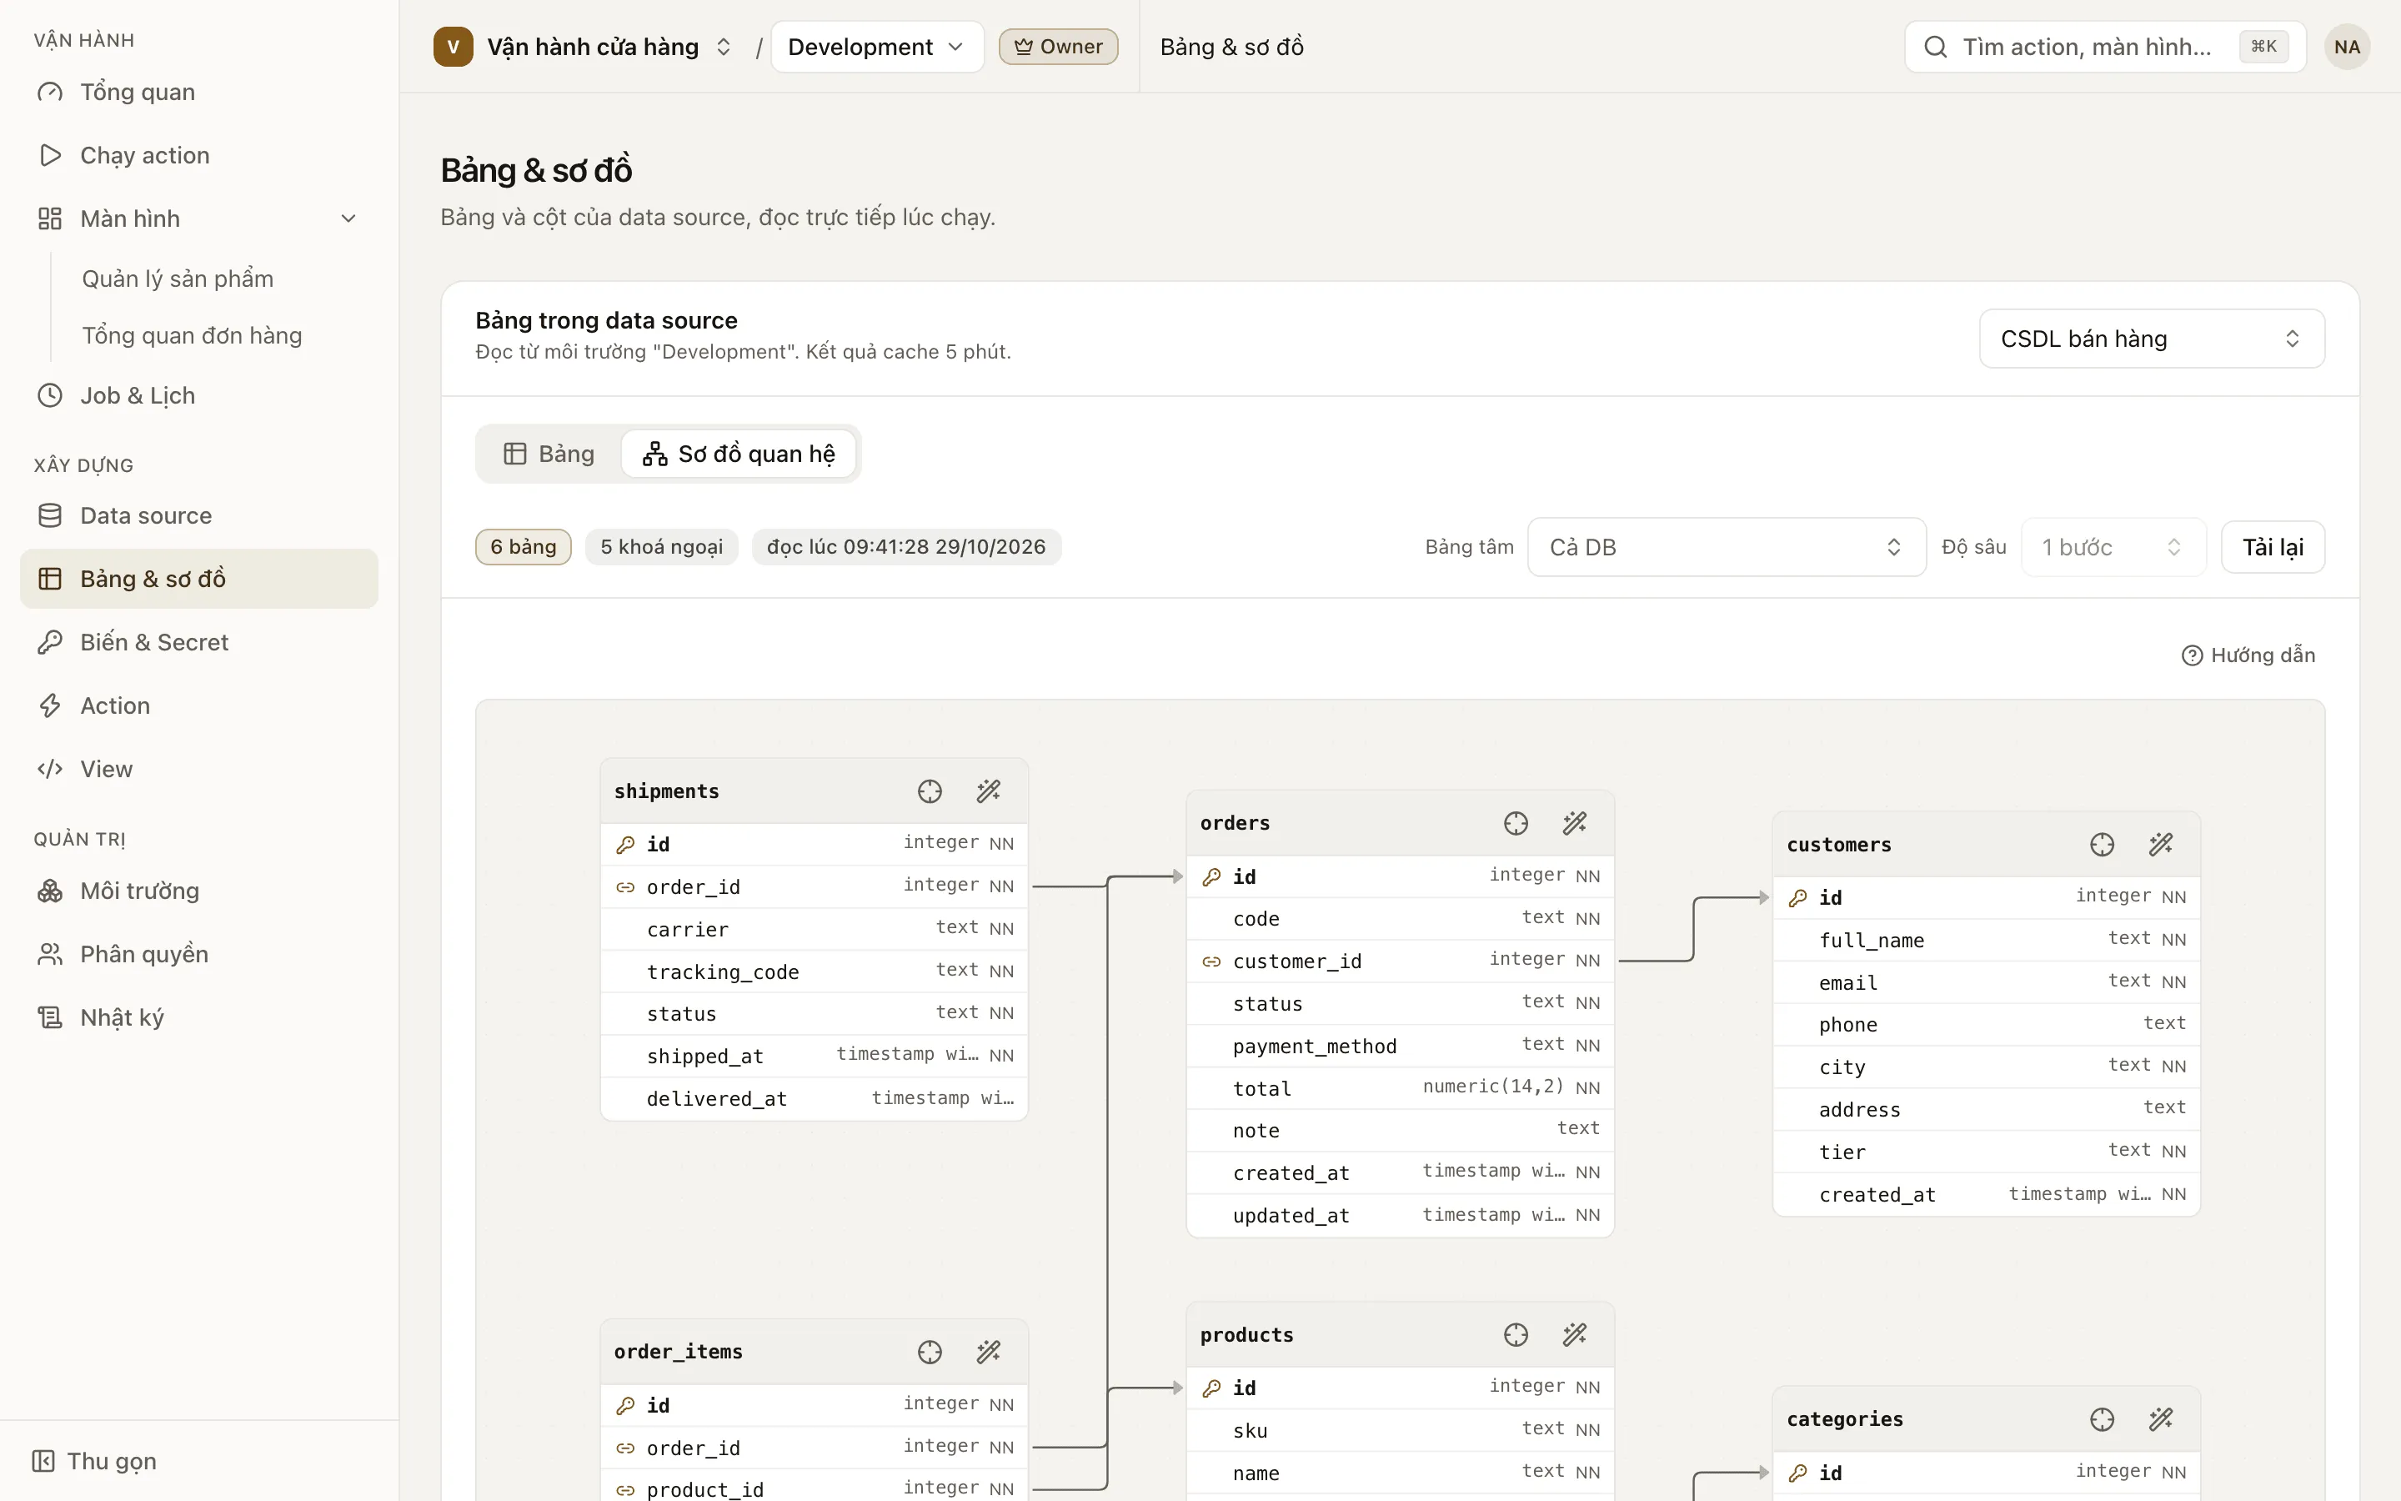Viewport: 2401px width, 1501px height.
Task: Focus the customers table with crosshair icon
Action: pyautogui.click(x=2103, y=845)
